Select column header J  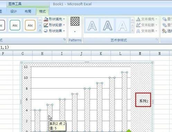(81, 54)
